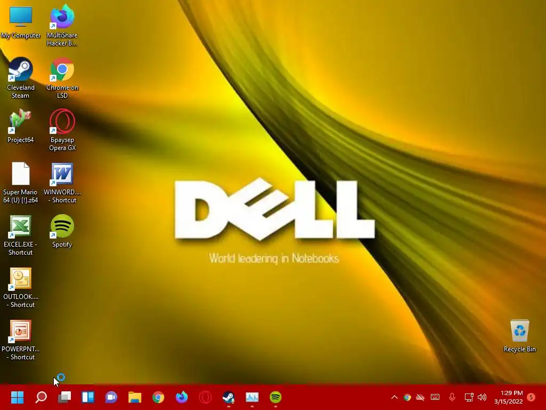Open the touch keyboard tray icon
Image resolution: width=546 pixels, height=410 pixels.
click(435, 397)
